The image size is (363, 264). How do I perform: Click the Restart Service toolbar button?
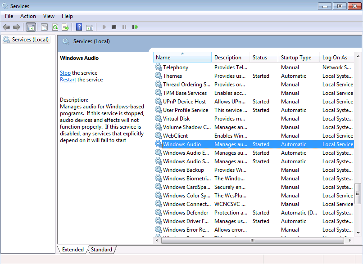(x=135, y=27)
